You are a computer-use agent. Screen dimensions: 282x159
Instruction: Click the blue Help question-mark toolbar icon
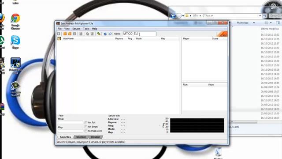[105, 34]
